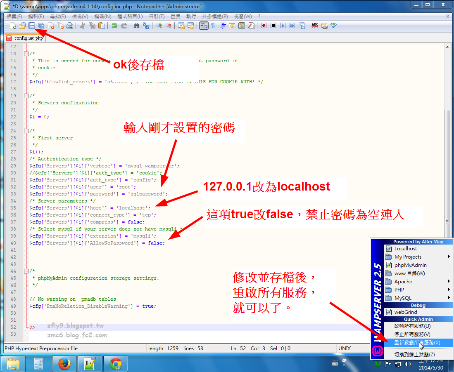Viewport: 454px width, 372px height.
Task: Click the Close All toolbar icon
Action: (60, 26)
